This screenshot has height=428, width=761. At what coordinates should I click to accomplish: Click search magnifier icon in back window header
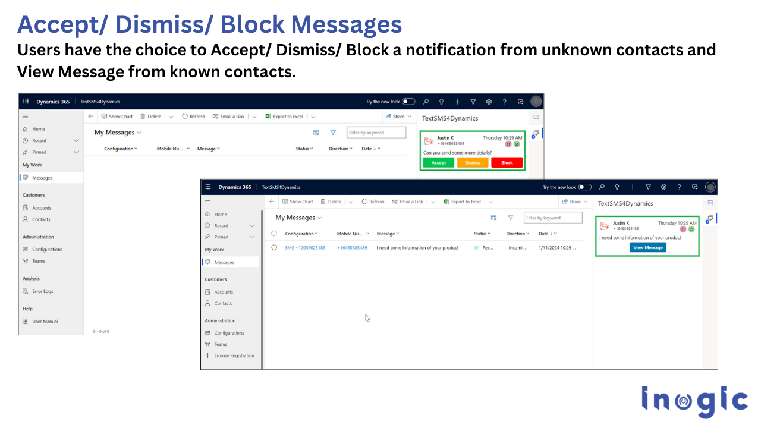(x=426, y=102)
